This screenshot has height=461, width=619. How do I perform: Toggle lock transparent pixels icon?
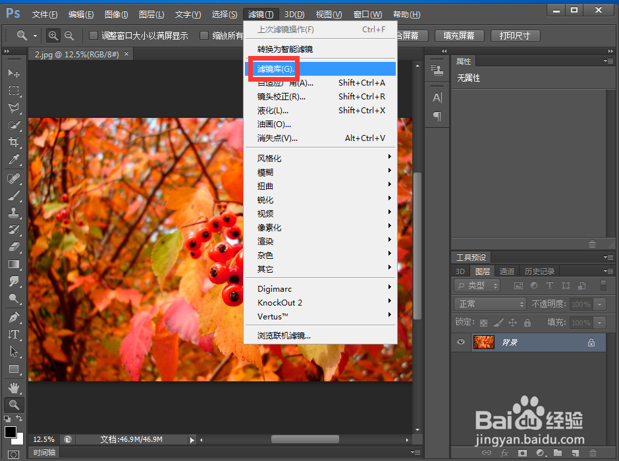[483, 323]
